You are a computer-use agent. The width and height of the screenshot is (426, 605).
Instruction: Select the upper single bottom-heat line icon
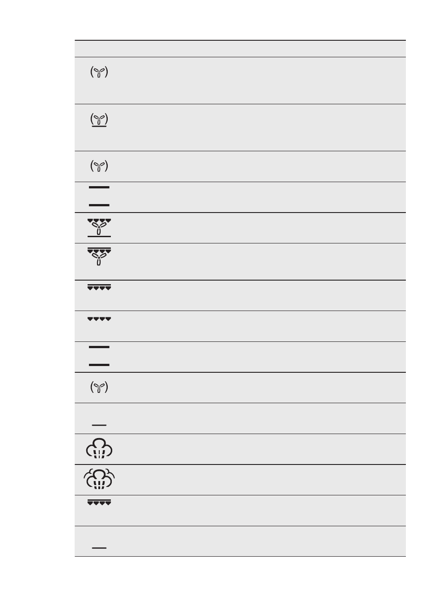coord(99,425)
